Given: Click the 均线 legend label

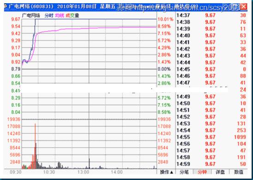Looking at the screenshot, I should (x=59, y=16).
